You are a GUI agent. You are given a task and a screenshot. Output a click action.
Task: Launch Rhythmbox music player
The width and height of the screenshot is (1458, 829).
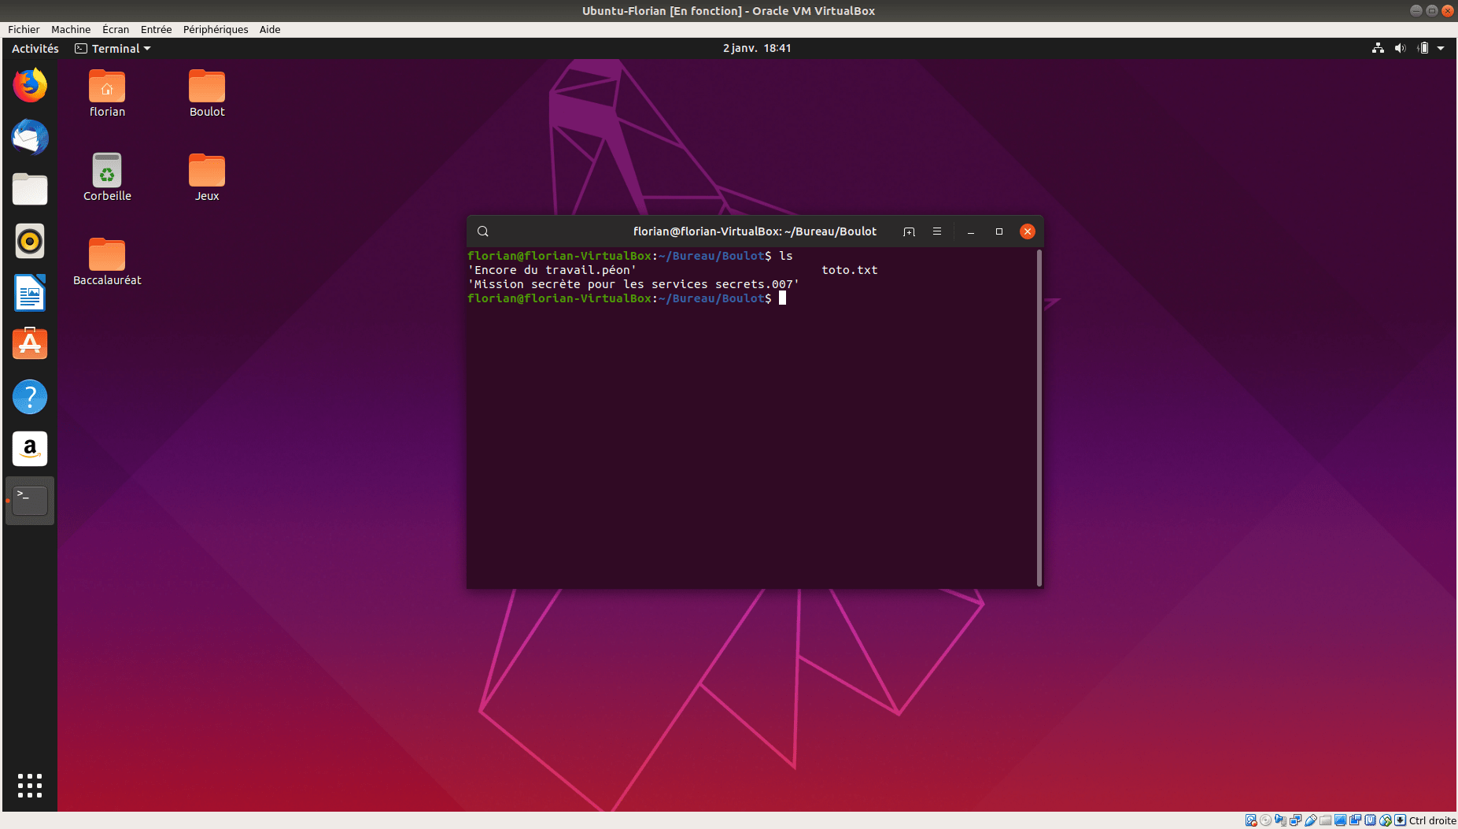(x=30, y=242)
